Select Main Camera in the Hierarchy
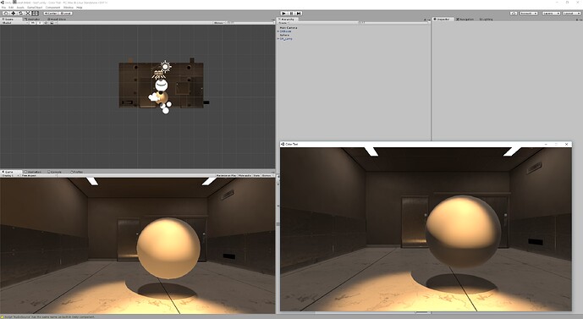The width and height of the screenshot is (583, 319). pos(289,28)
